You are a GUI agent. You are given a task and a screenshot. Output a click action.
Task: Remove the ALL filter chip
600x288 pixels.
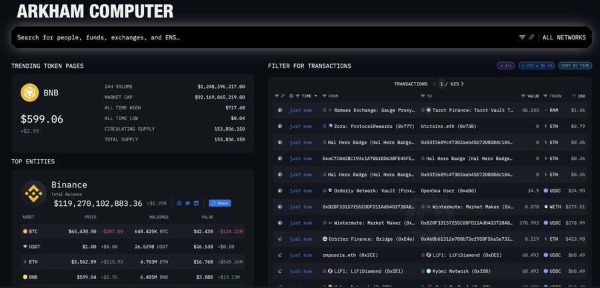(x=506, y=66)
